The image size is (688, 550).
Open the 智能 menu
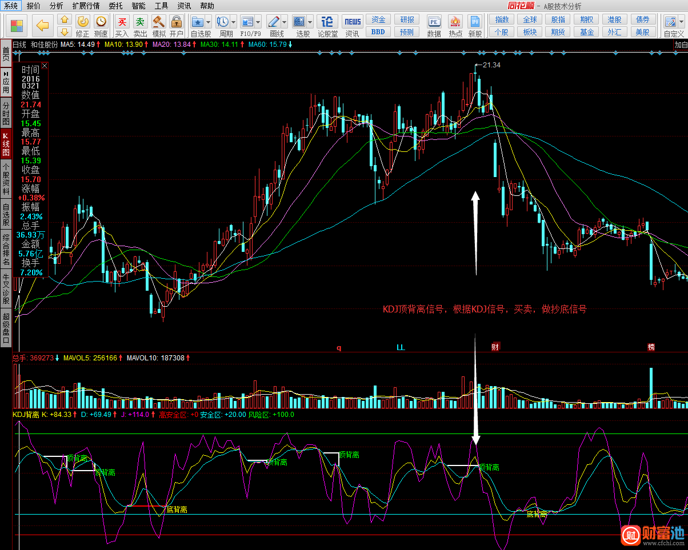tap(138, 6)
